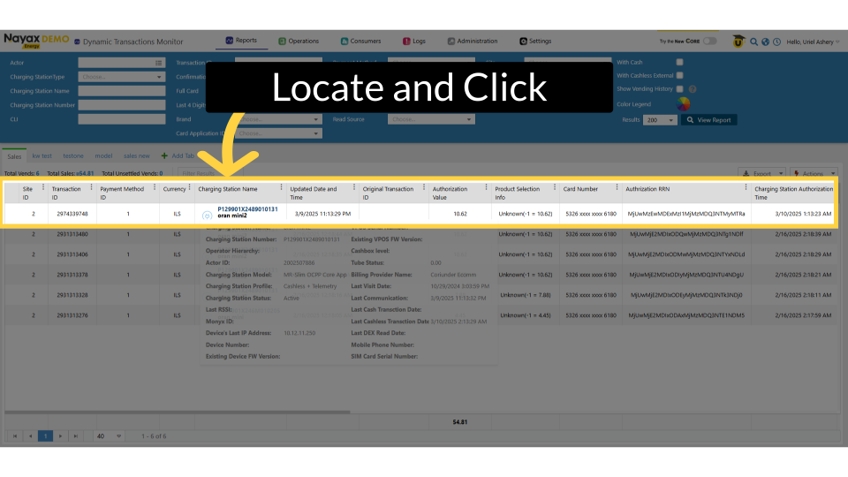Expand the Charging Station Type dropdown

click(122, 77)
